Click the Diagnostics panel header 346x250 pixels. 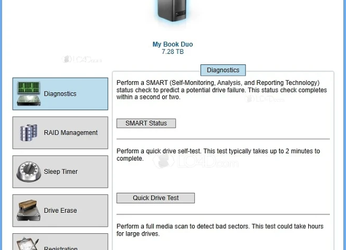223,70
